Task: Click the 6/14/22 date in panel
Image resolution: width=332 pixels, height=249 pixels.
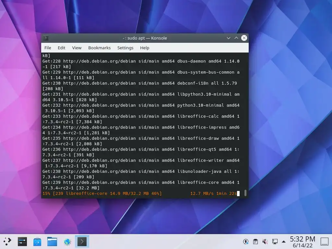Action: coord(302,245)
